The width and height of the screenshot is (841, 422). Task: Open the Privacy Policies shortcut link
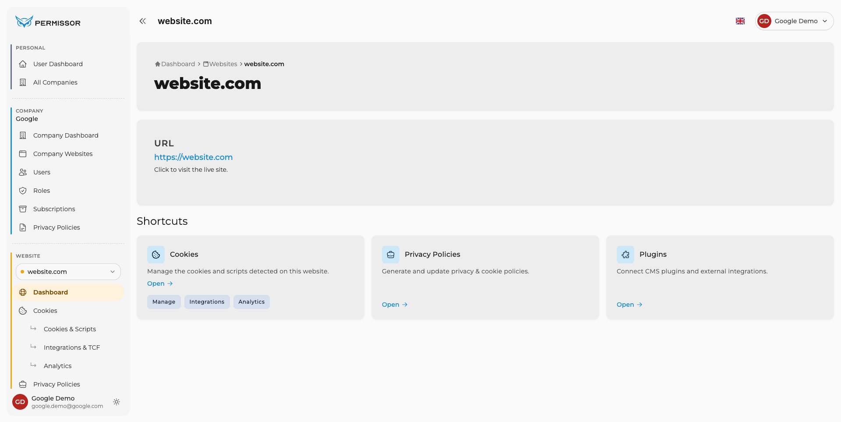click(x=395, y=305)
